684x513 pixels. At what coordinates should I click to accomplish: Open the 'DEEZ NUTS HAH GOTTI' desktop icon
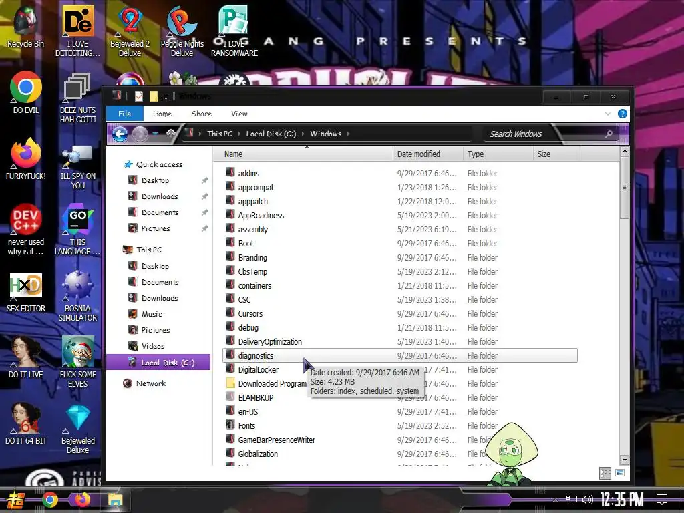point(77,98)
